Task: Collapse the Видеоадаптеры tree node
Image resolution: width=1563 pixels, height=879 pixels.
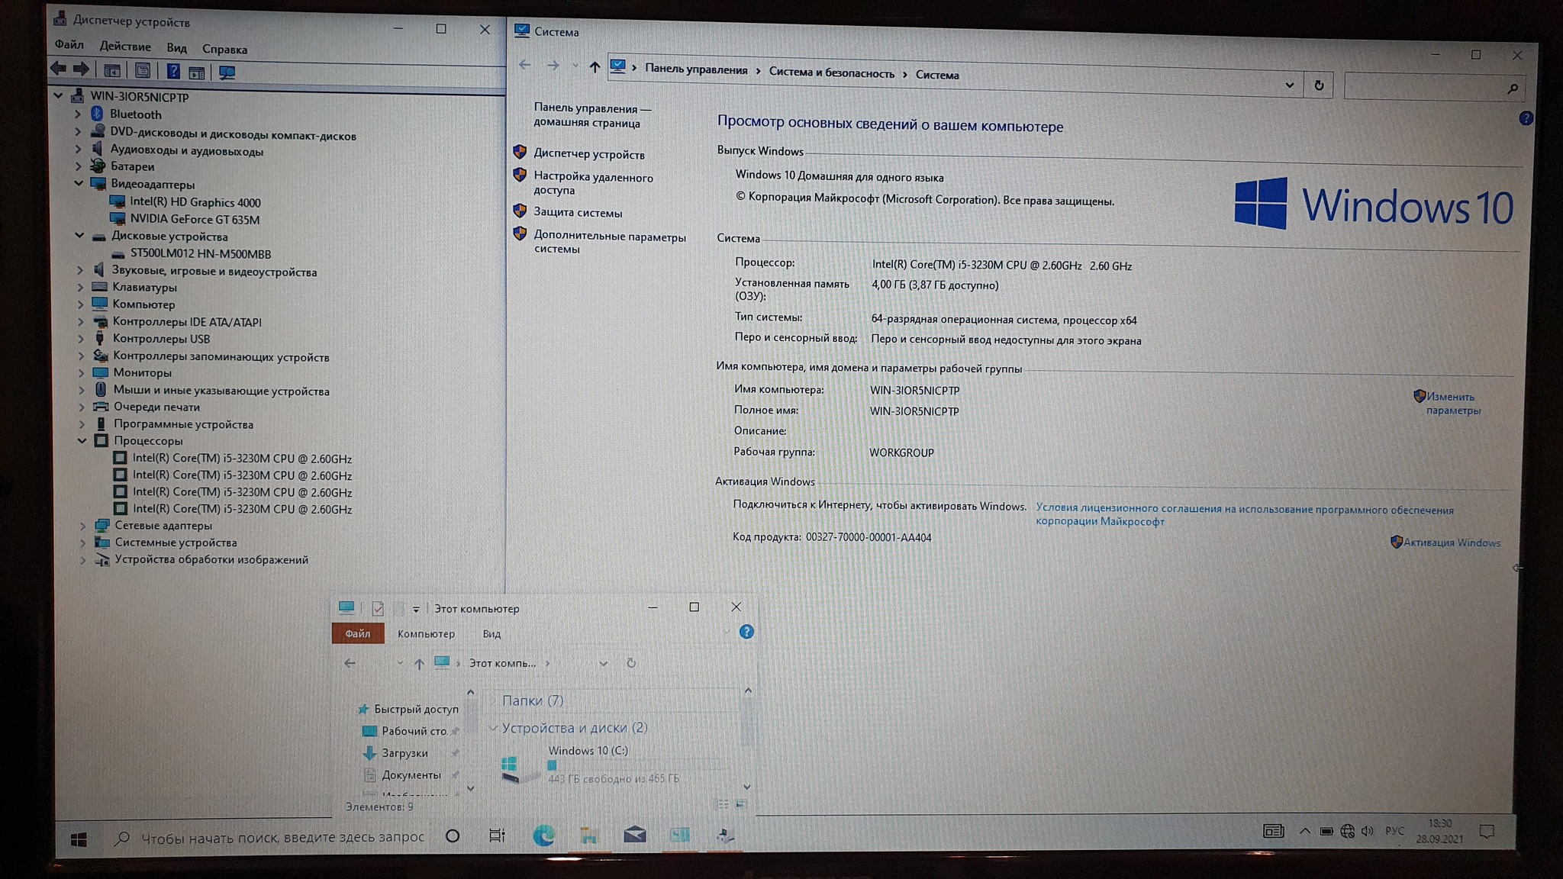Action: 79,183
